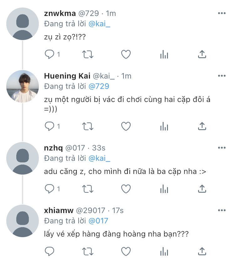Reply to nzhq's tweet
The width and height of the screenshot is (235, 260).
50,189
